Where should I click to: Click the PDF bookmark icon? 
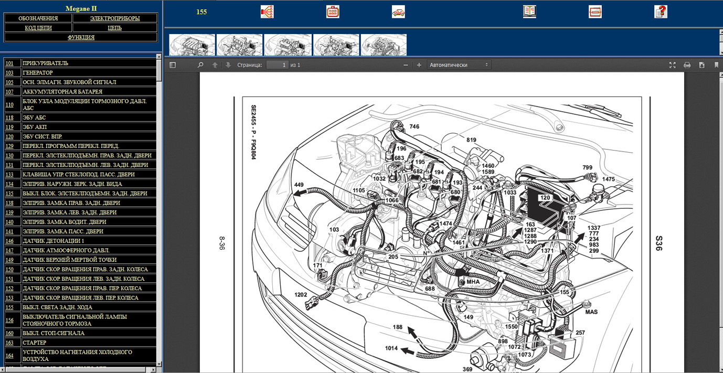coord(716,65)
